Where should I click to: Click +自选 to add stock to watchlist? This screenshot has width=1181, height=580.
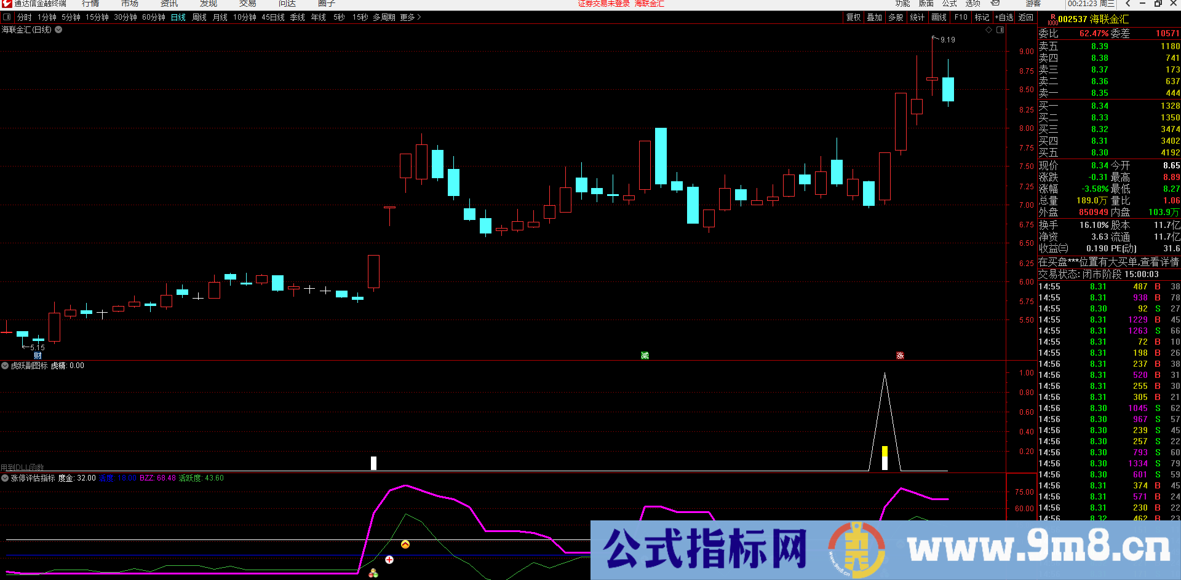(x=1004, y=17)
